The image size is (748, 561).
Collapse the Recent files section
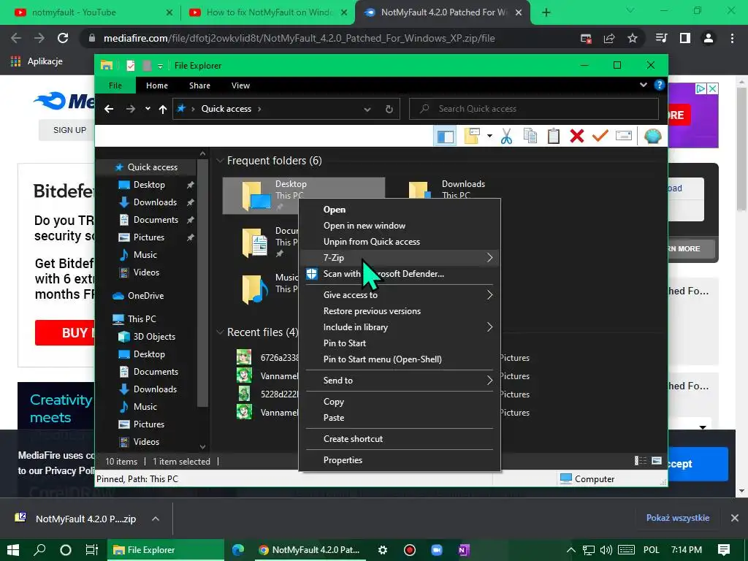click(x=220, y=332)
